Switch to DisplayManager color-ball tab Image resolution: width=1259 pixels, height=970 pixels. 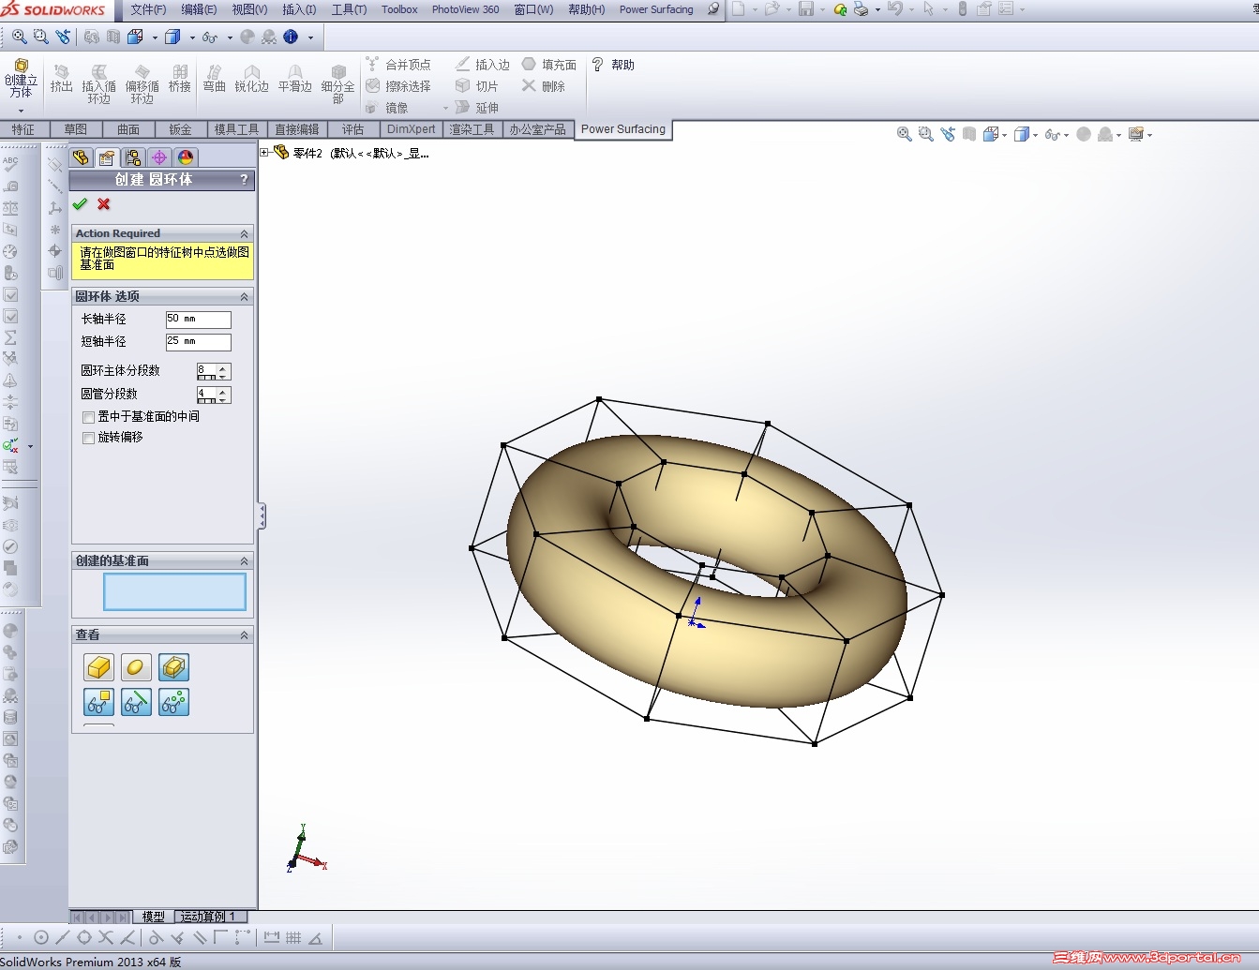point(186,157)
